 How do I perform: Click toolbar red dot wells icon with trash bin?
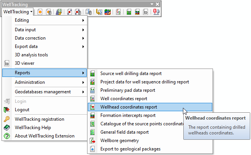pyautogui.click(x=78, y=12)
